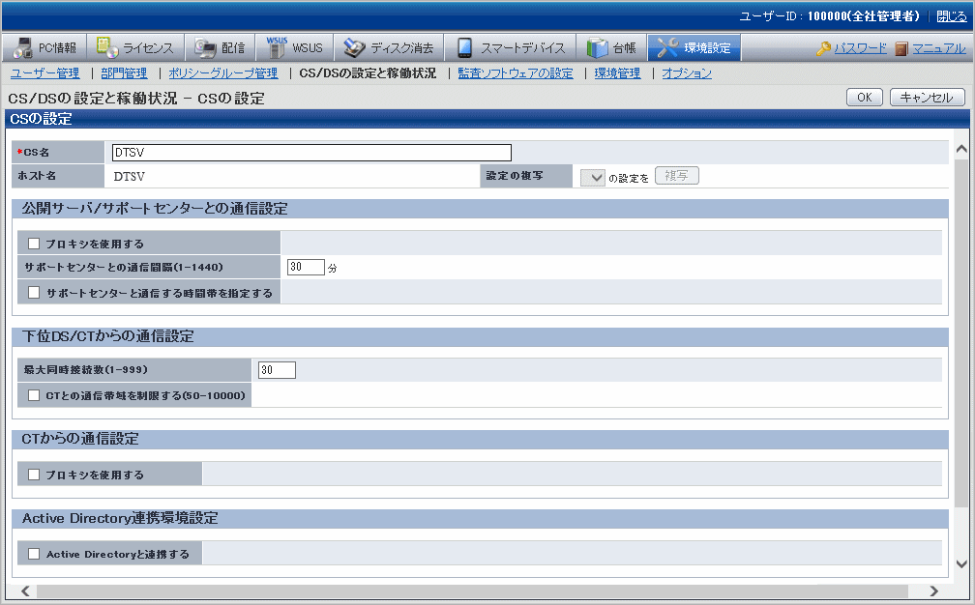Toggle CTとの通信帯域を制限する checkbox
Screen dimensions: 975x605
pyautogui.click(x=34, y=395)
